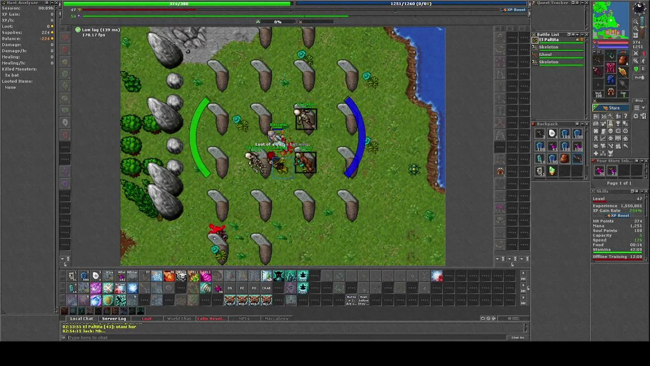This screenshot has width=650, height=366.
Task: Switch to Local Chat tab
Action: [x=81, y=319]
